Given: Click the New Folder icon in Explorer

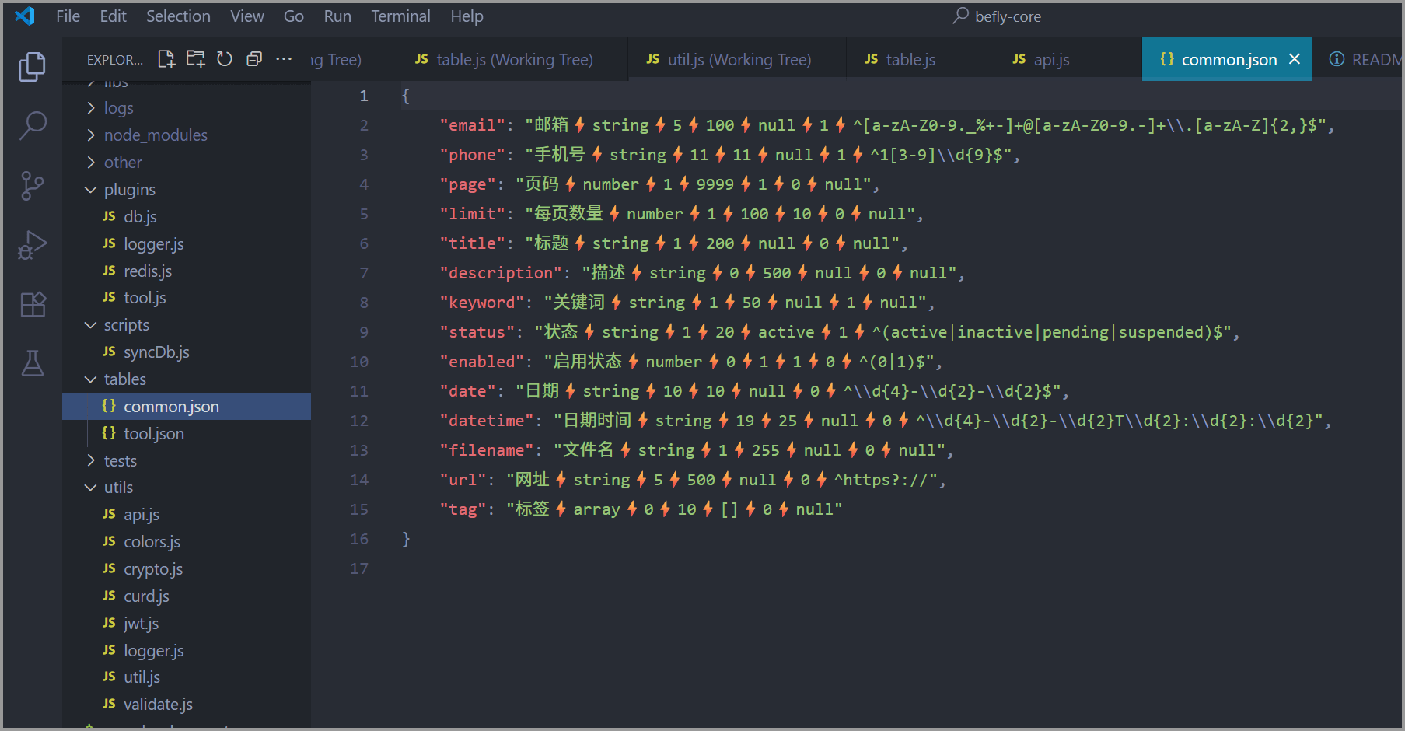Looking at the screenshot, I should (195, 59).
